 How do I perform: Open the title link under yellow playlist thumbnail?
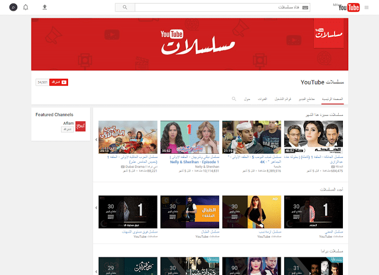[270, 232]
